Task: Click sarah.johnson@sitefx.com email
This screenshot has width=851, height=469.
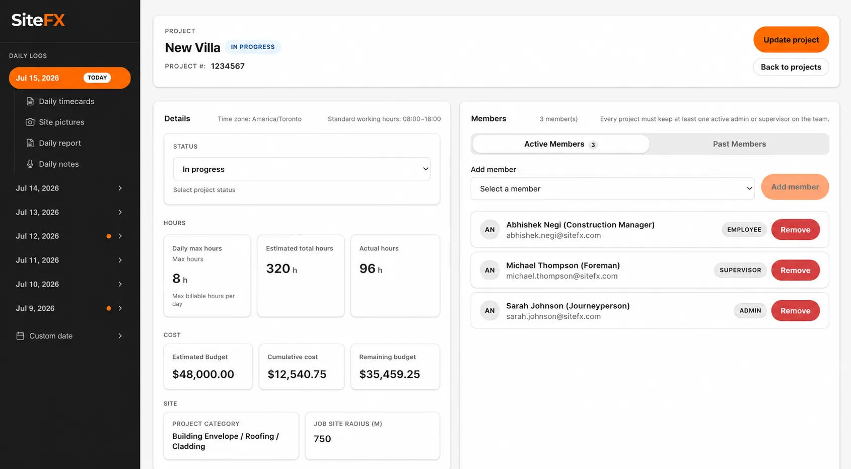Action: click(553, 316)
